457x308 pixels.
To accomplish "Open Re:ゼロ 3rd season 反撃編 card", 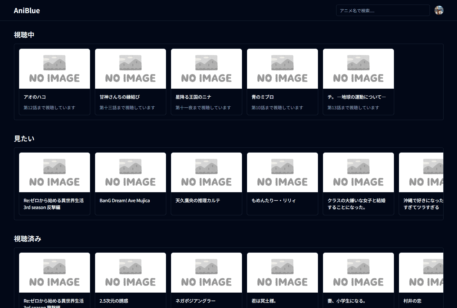I will coord(55,184).
